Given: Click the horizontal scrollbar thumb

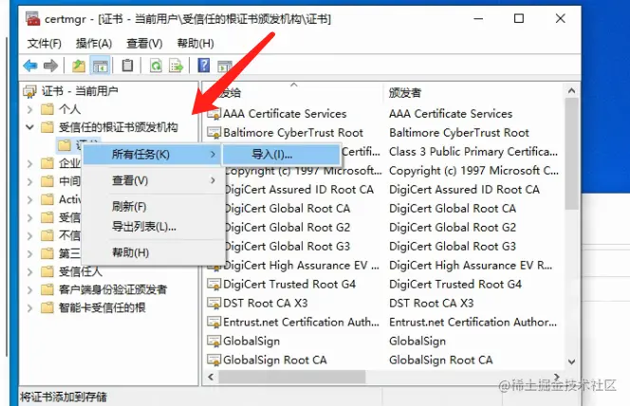Looking at the screenshot, I should tap(292, 377).
